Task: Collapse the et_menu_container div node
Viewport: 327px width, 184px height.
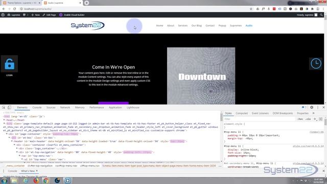Action: click(x=14, y=145)
